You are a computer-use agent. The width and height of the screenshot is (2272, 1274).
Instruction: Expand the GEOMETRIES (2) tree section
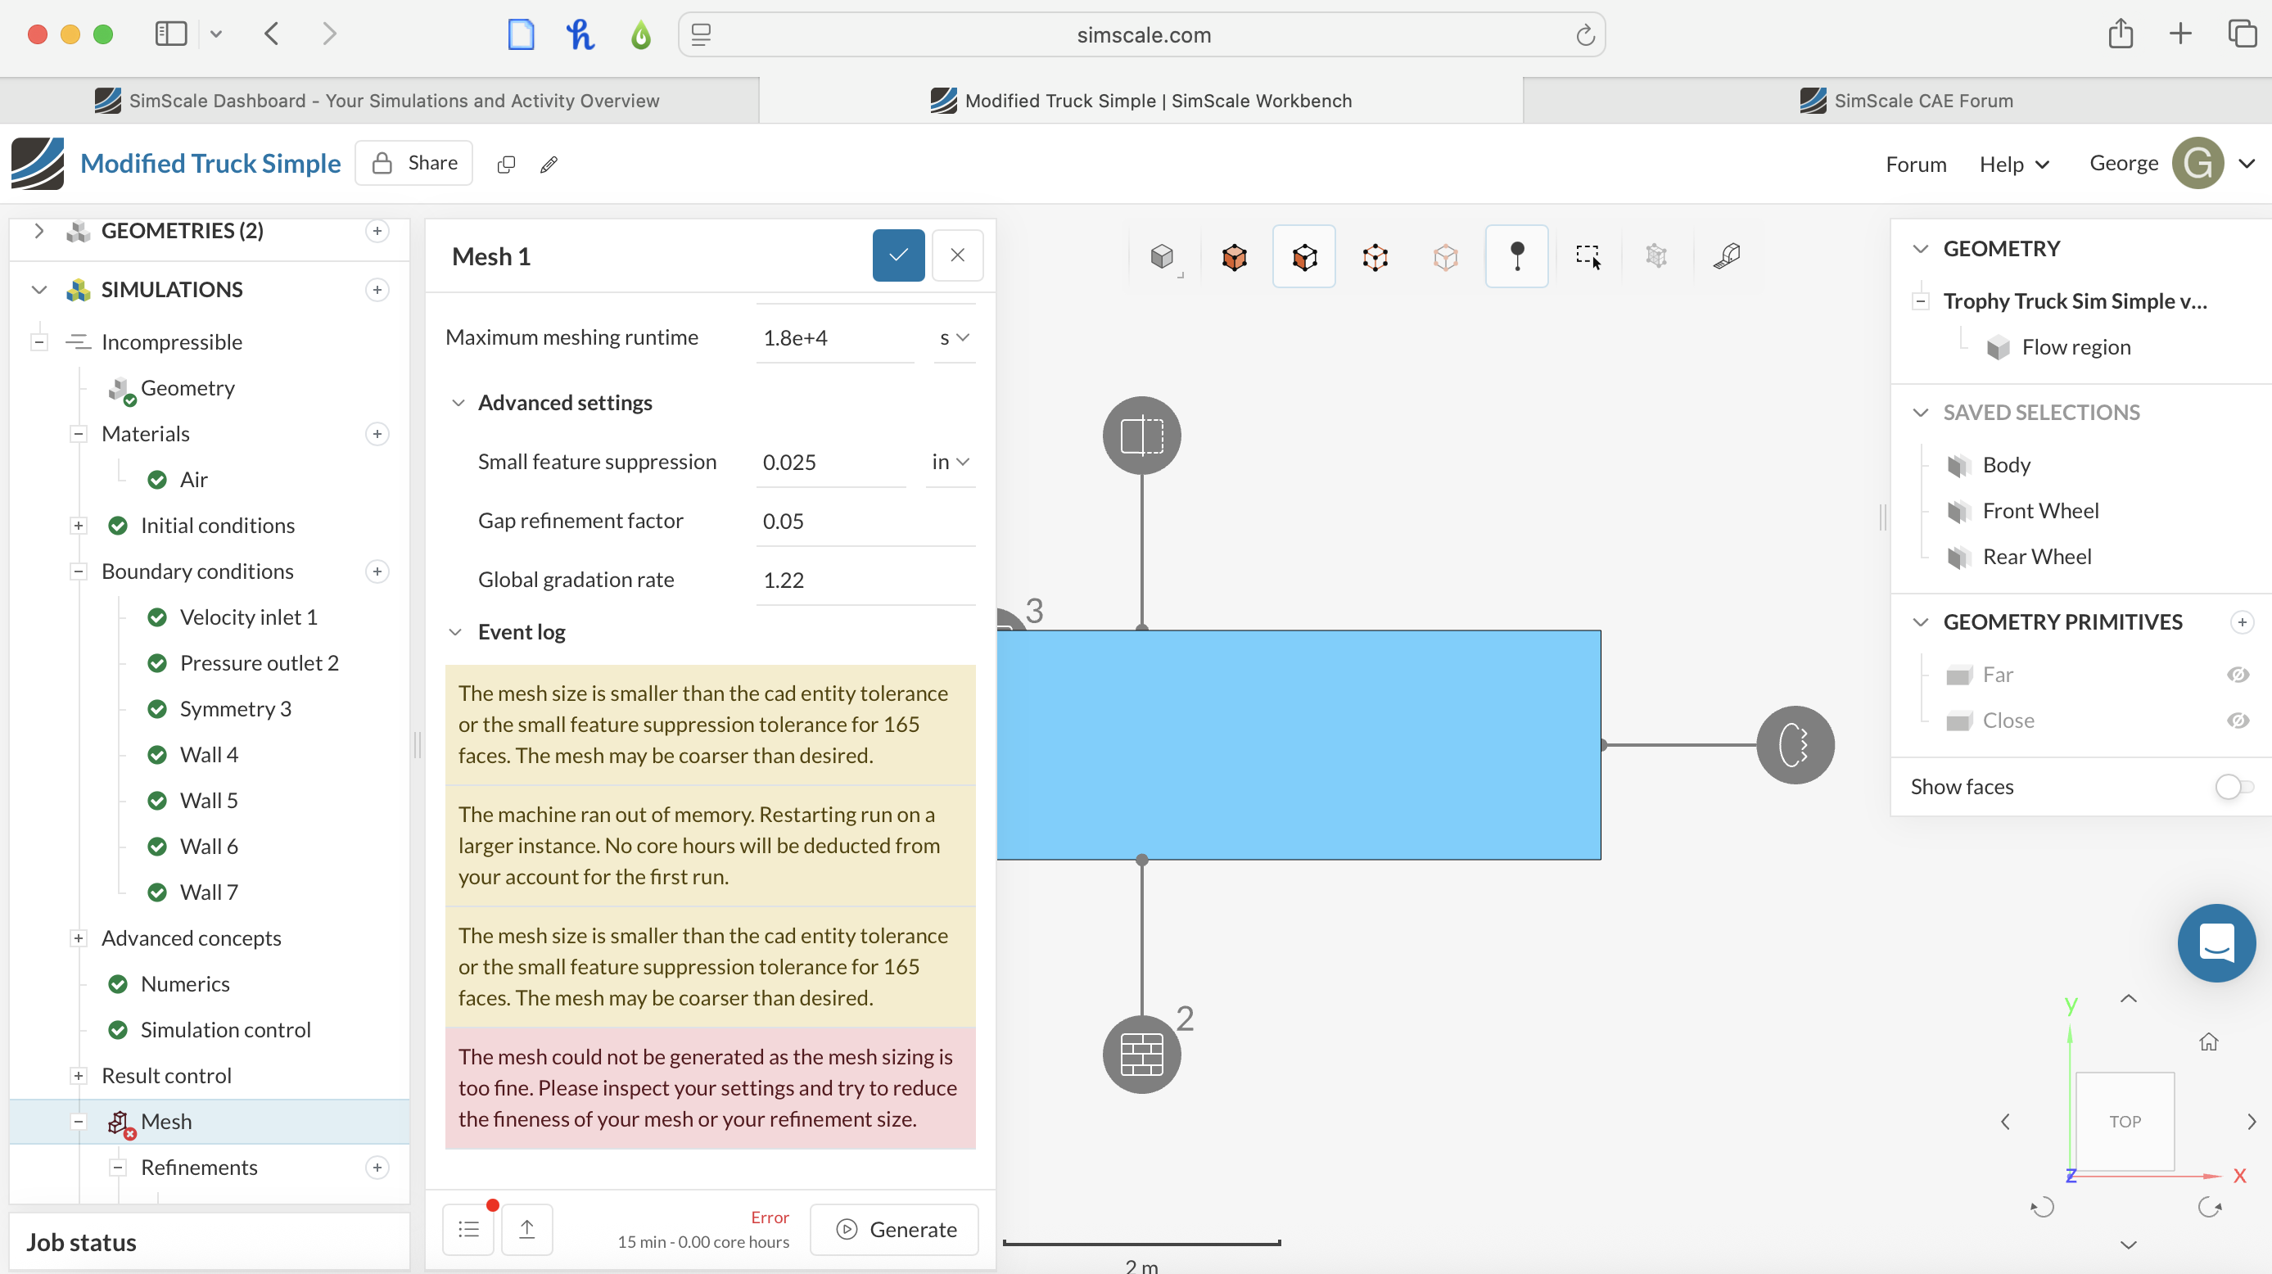(38, 231)
